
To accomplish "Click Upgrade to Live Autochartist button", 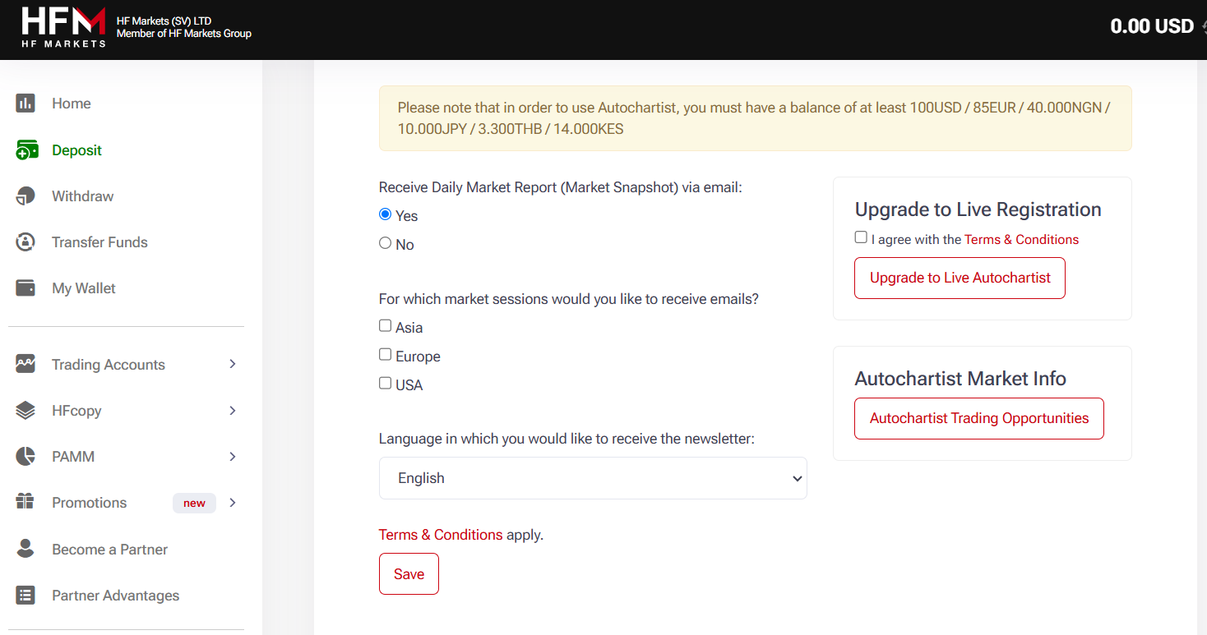I will click(960, 278).
